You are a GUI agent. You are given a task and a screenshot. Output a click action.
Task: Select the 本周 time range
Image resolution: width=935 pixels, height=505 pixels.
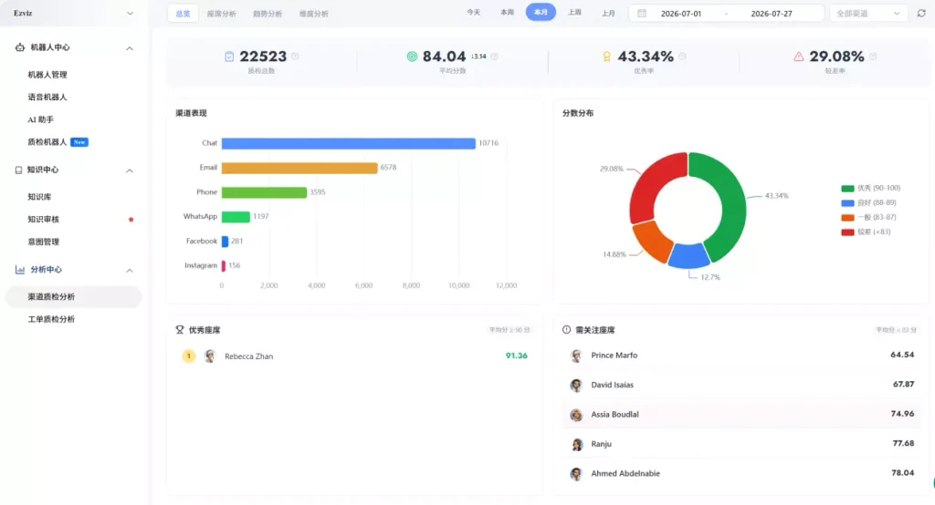(x=507, y=12)
